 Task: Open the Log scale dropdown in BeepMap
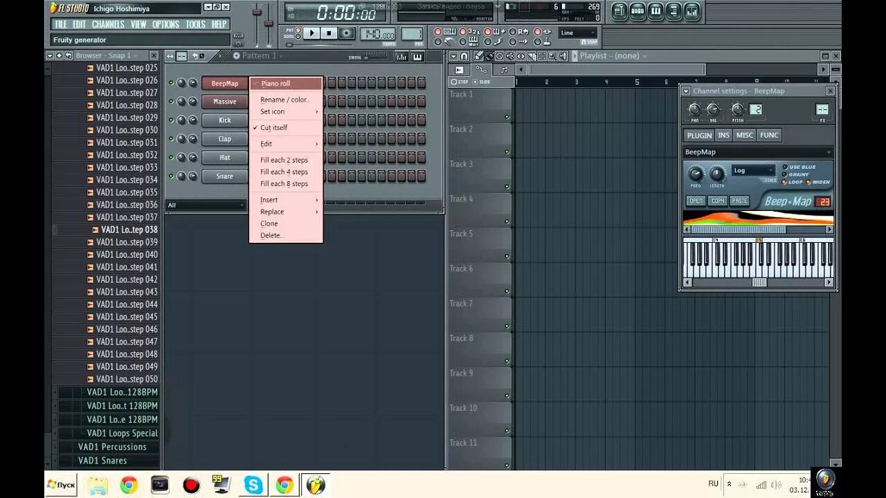[754, 170]
